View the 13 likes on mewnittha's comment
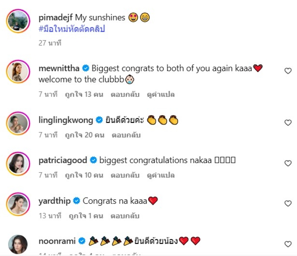The width and height of the screenshot is (297, 256). click(84, 94)
